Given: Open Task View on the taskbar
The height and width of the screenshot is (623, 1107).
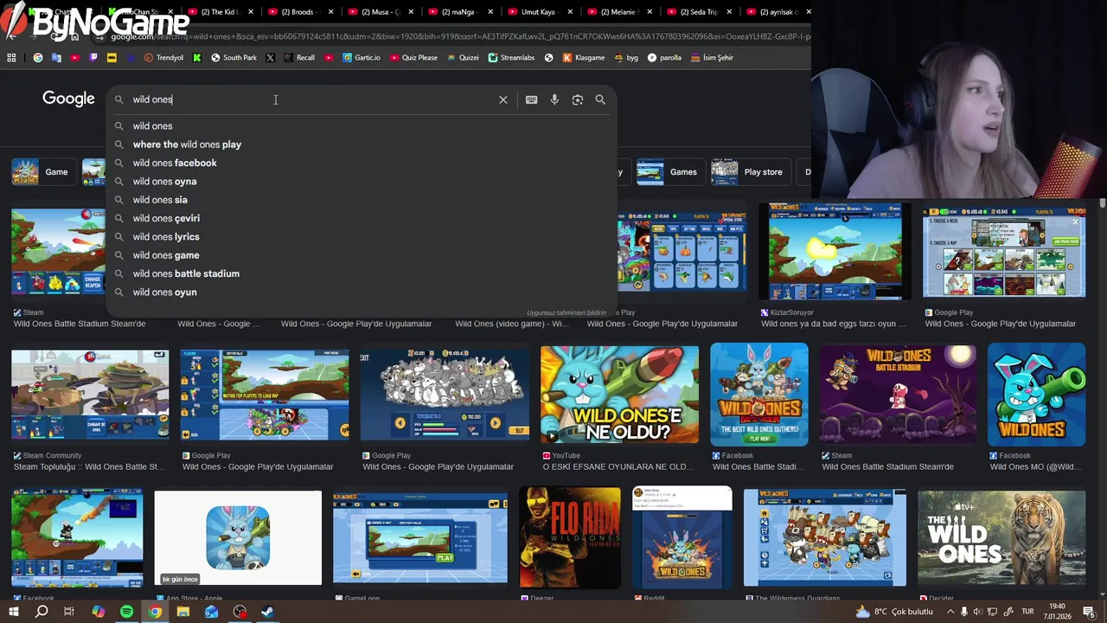Looking at the screenshot, I should [x=69, y=612].
